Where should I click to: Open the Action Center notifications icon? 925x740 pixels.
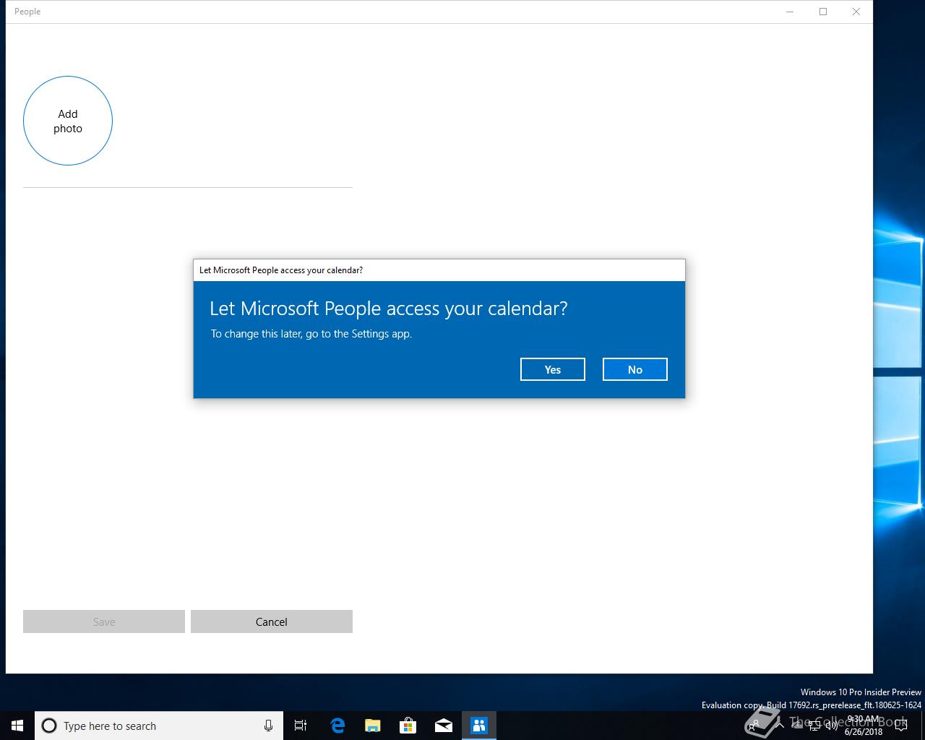[901, 726]
